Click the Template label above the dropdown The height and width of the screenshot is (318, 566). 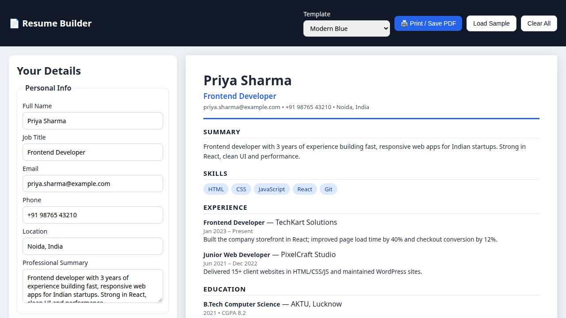(x=317, y=14)
